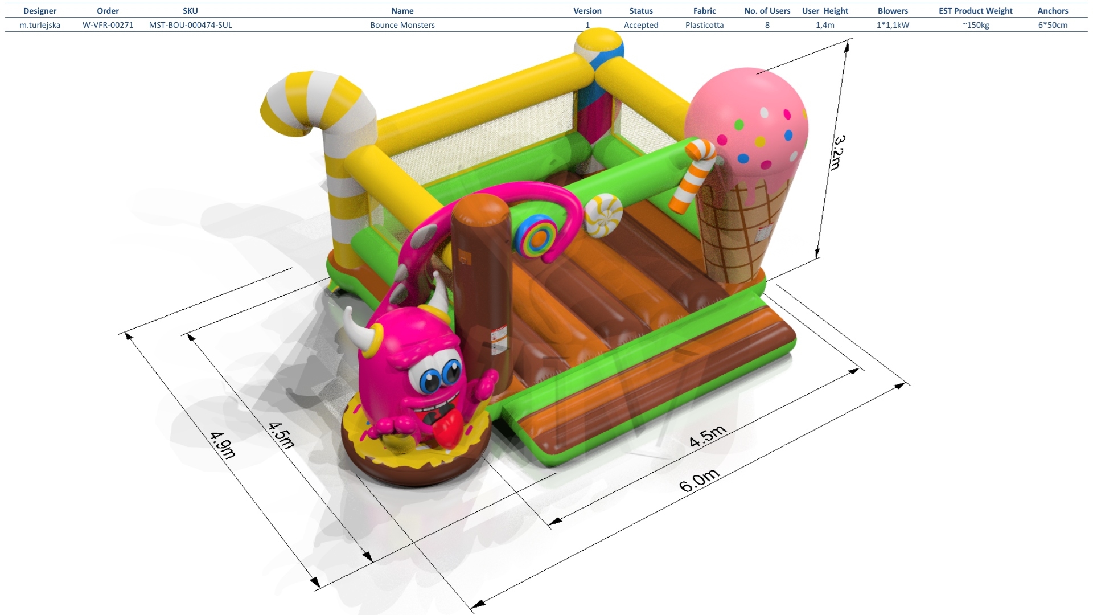Select the 'No. of Users' header
Viewport: 1093px width, 615px height.
(767, 11)
